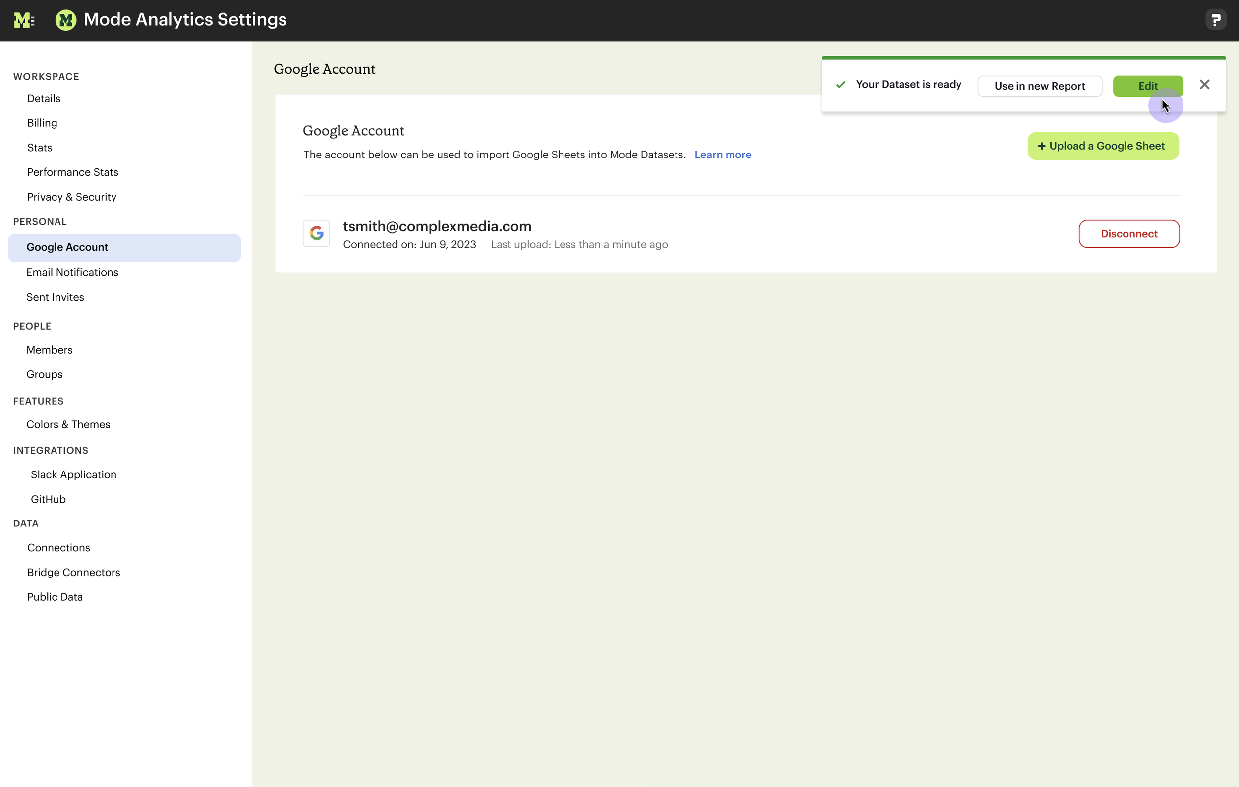Click the green checkmark in notification
The width and height of the screenshot is (1239, 787).
pos(841,85)
